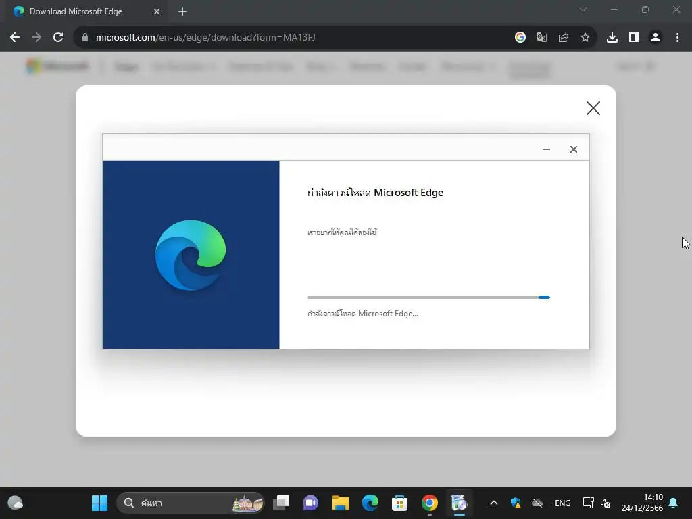Go back to the previous page

(15, 38)
